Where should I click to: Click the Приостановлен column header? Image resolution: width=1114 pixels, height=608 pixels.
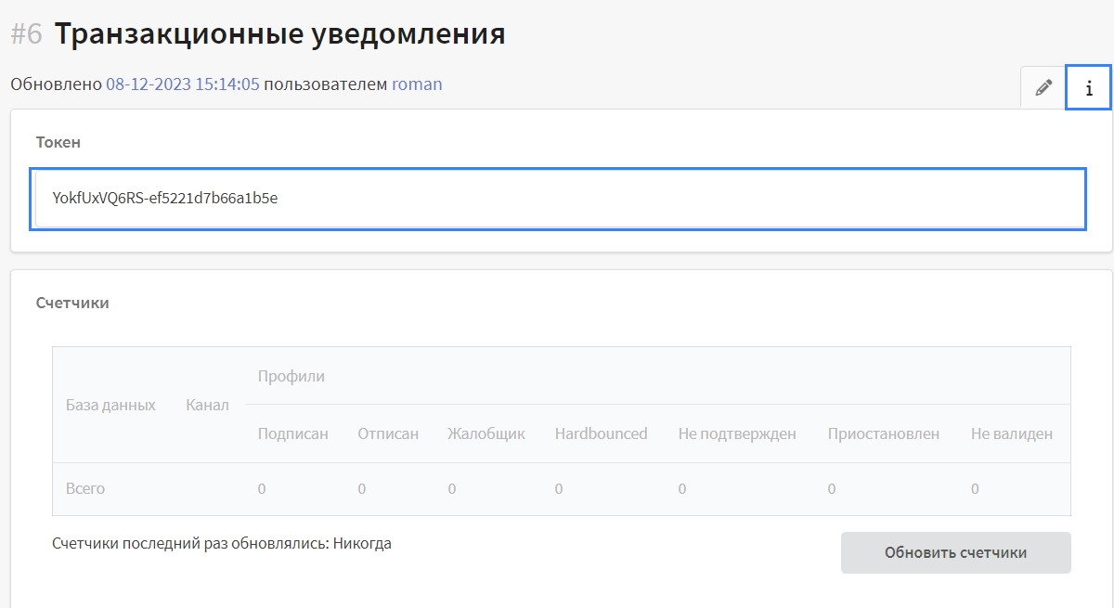(884, 433)
